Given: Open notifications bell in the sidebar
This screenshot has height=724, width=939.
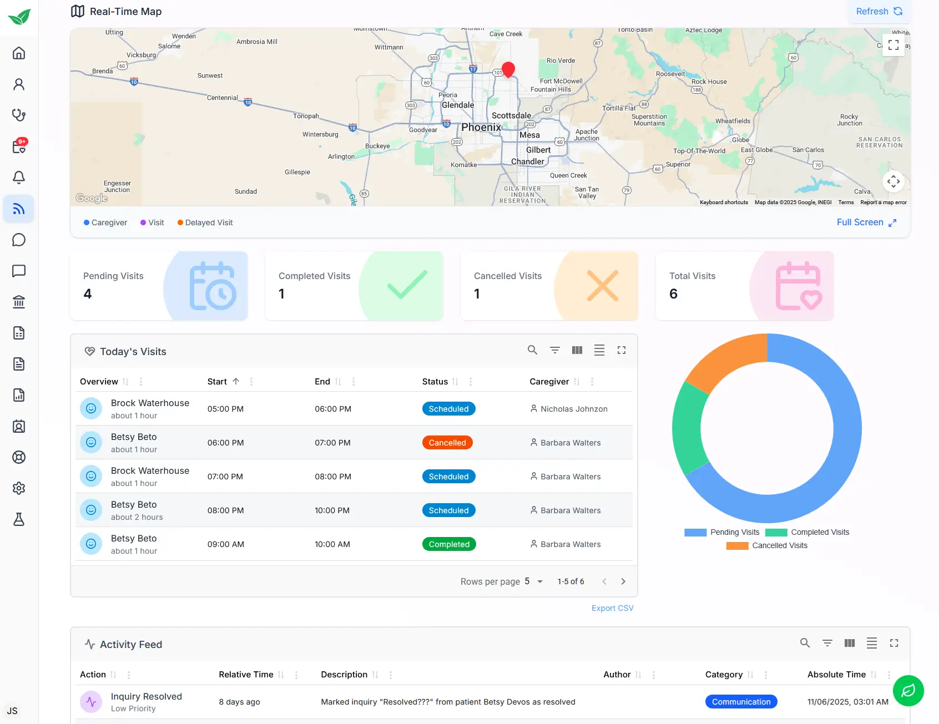Looking at the screenshot, I should pos(19,177).
